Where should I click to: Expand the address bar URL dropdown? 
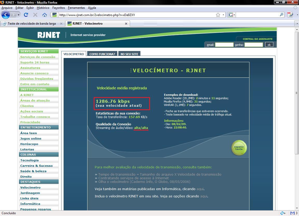click(x=223, y=15)
